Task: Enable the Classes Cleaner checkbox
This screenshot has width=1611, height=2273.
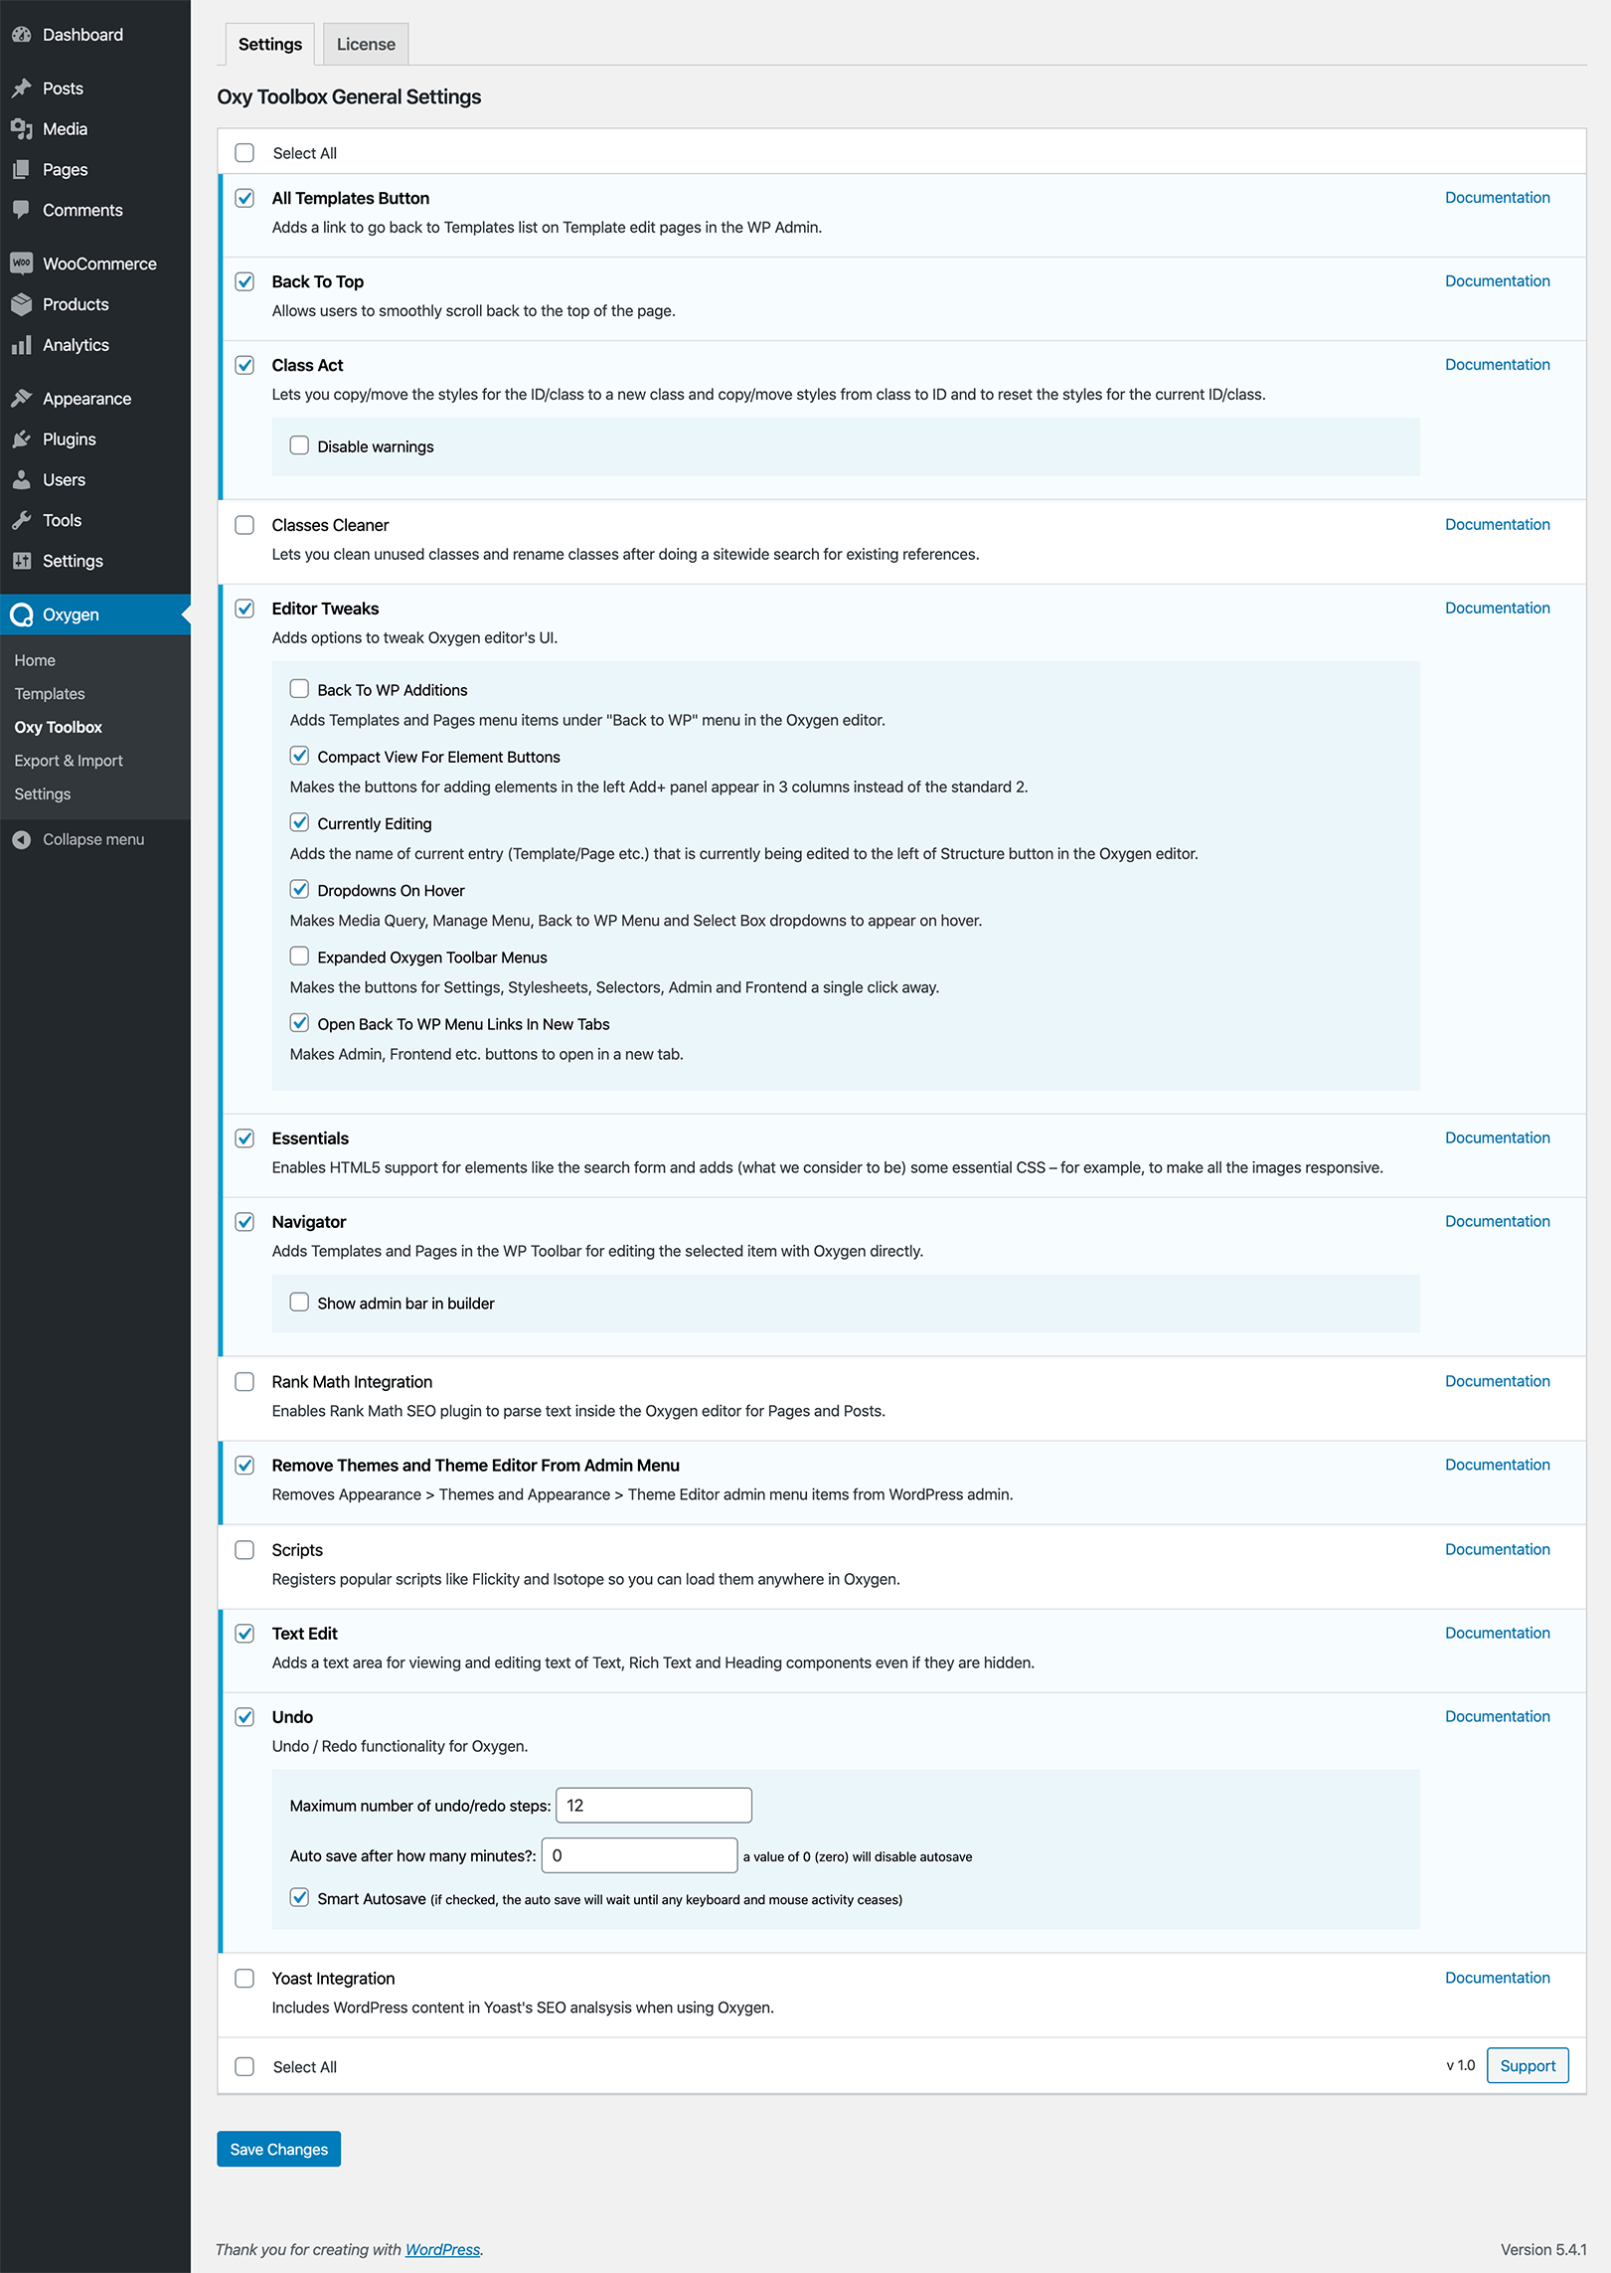Action: point(244,525)
